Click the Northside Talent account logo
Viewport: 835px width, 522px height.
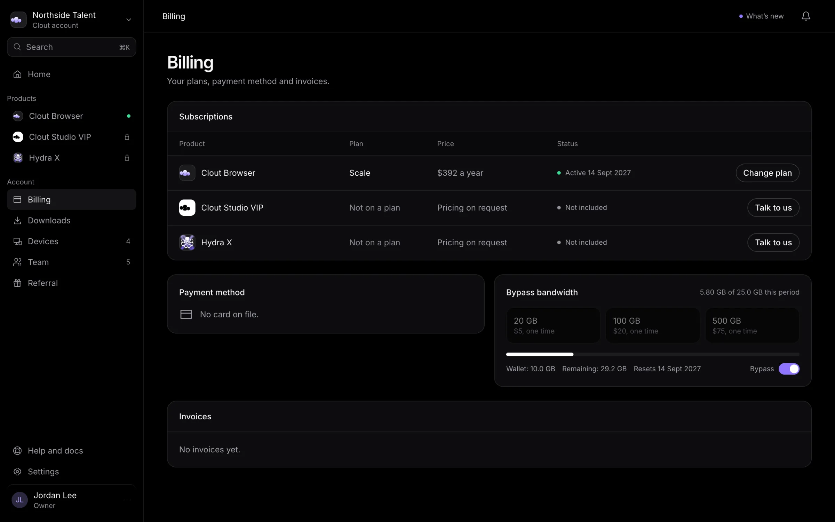pos(18,20)
